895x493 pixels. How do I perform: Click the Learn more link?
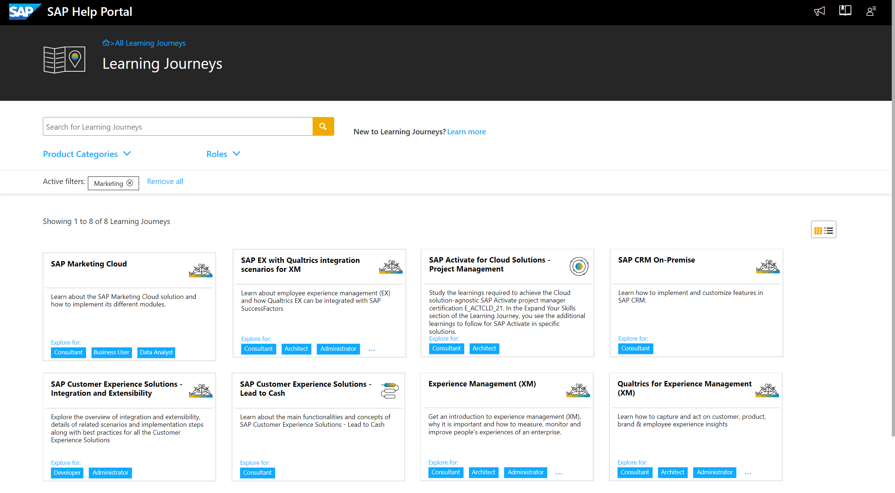tap(466, 131)
